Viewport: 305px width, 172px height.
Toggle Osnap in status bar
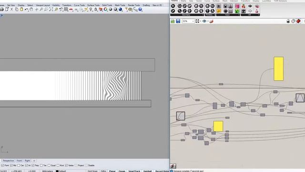tap(122, 171)
